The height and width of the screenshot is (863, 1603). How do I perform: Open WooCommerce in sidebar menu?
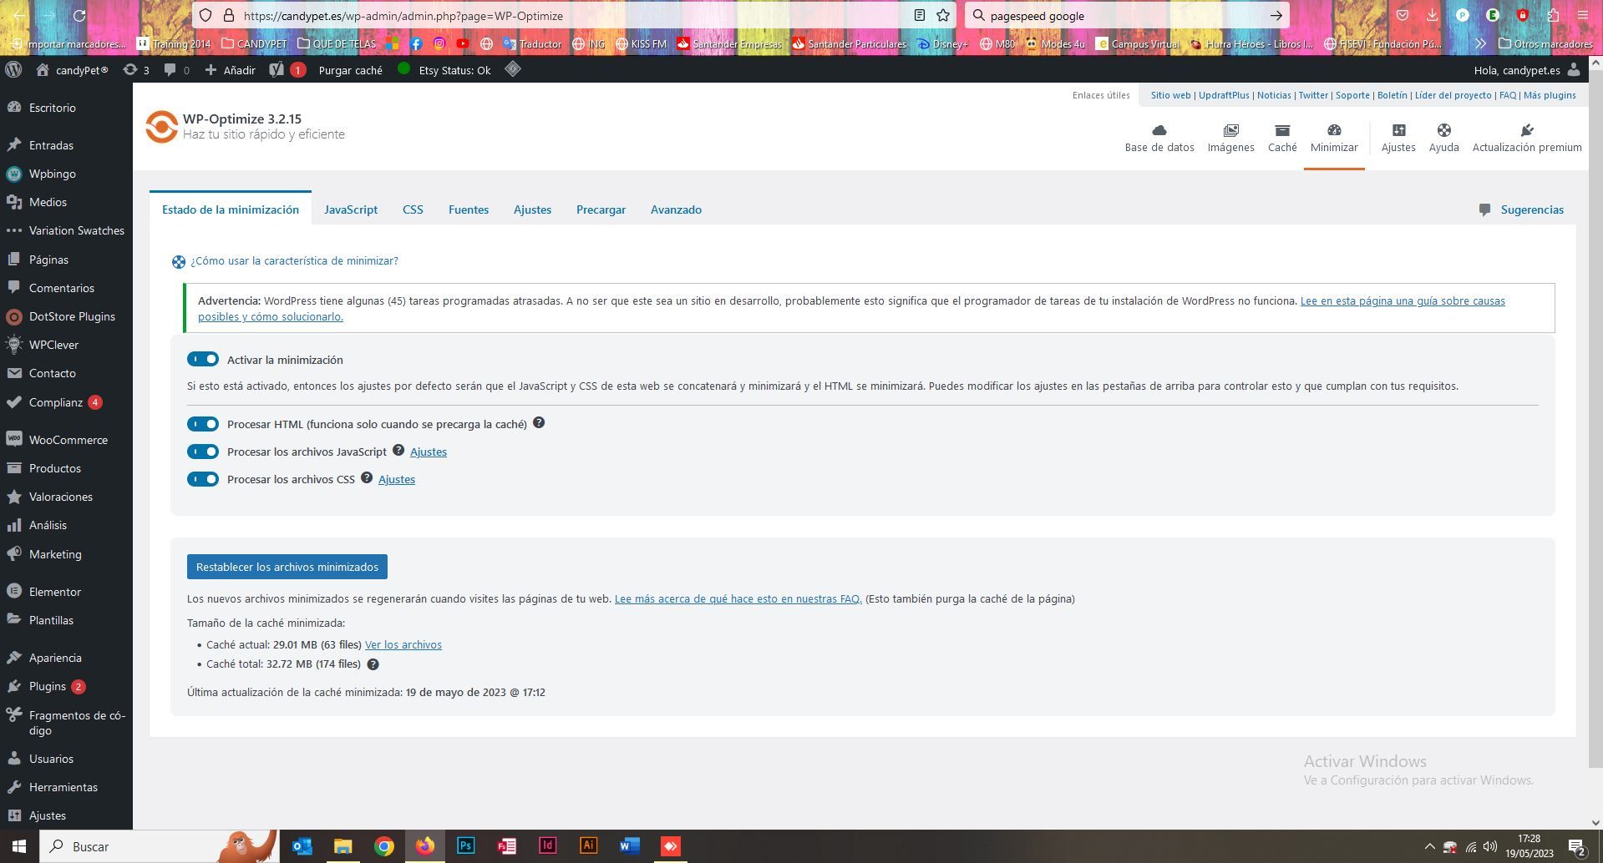click(66, 440)
